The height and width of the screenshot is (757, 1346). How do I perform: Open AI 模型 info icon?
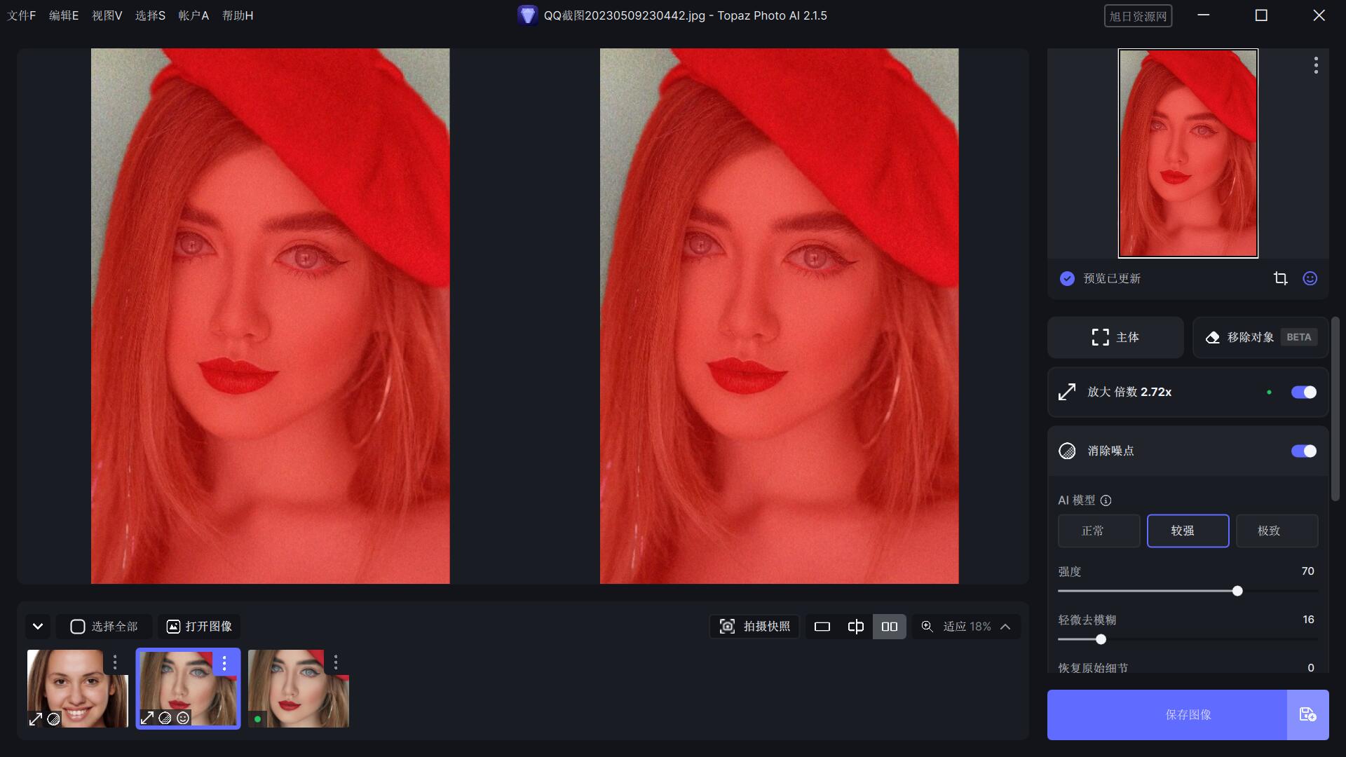tap(1106, 500)
